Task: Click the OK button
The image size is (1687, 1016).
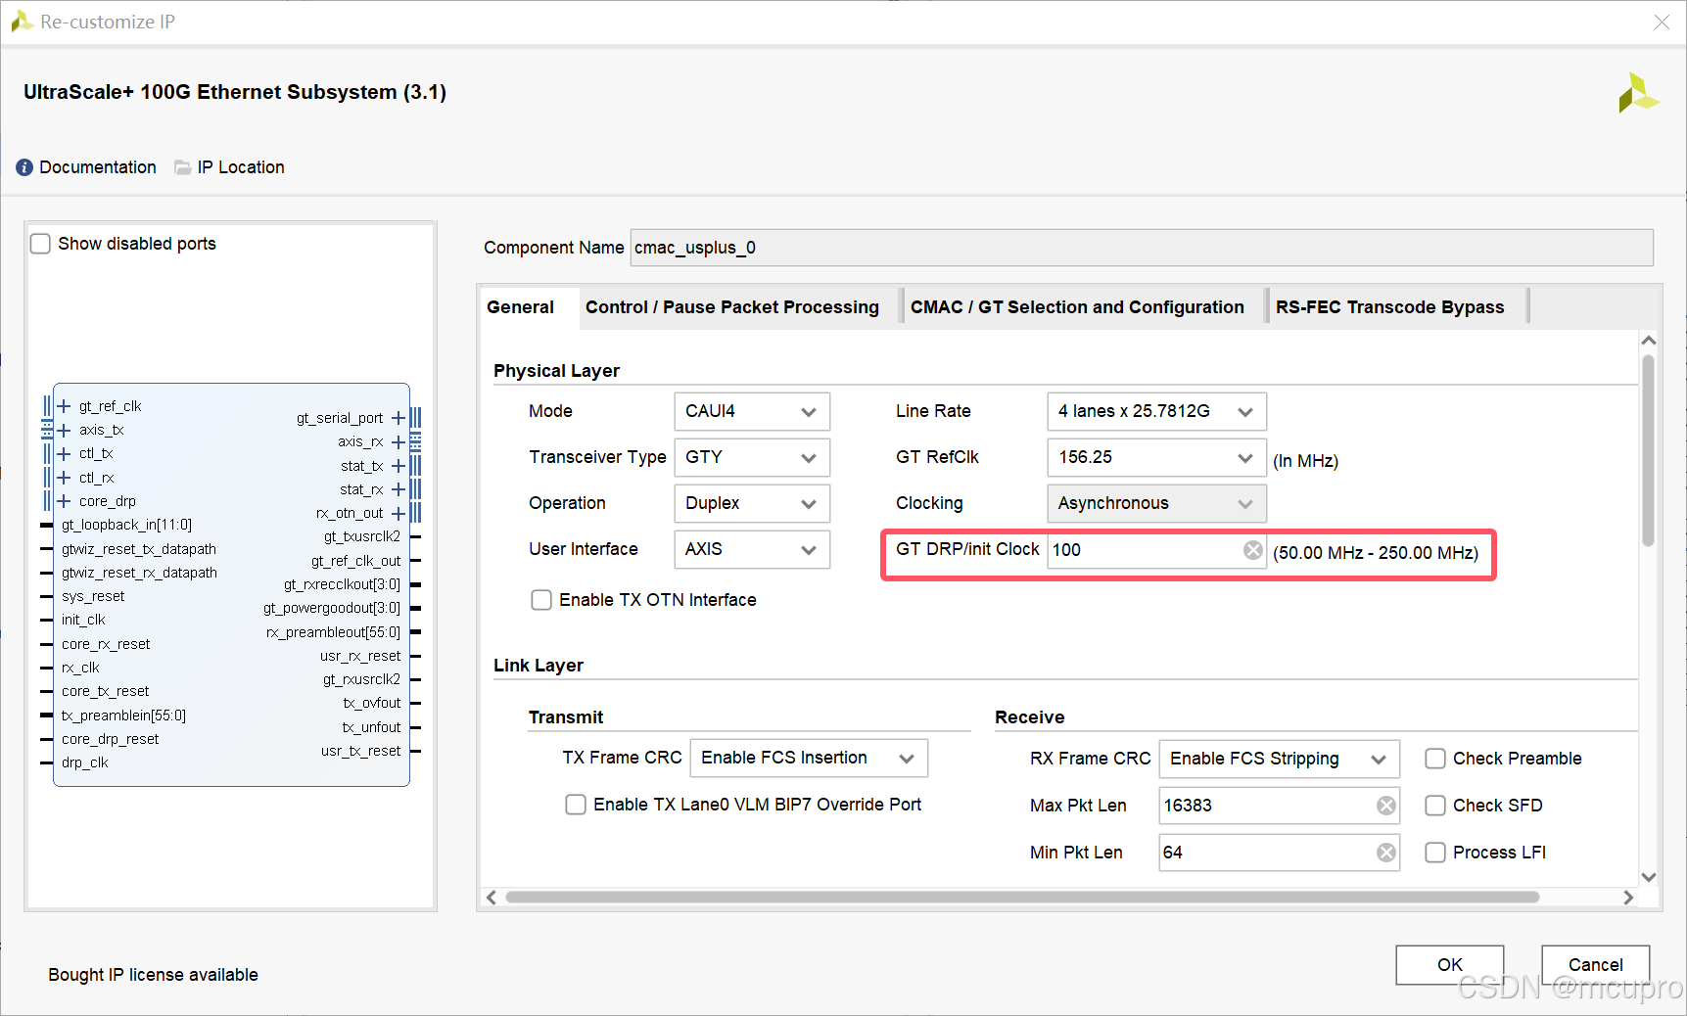Action: point(1449,965)
